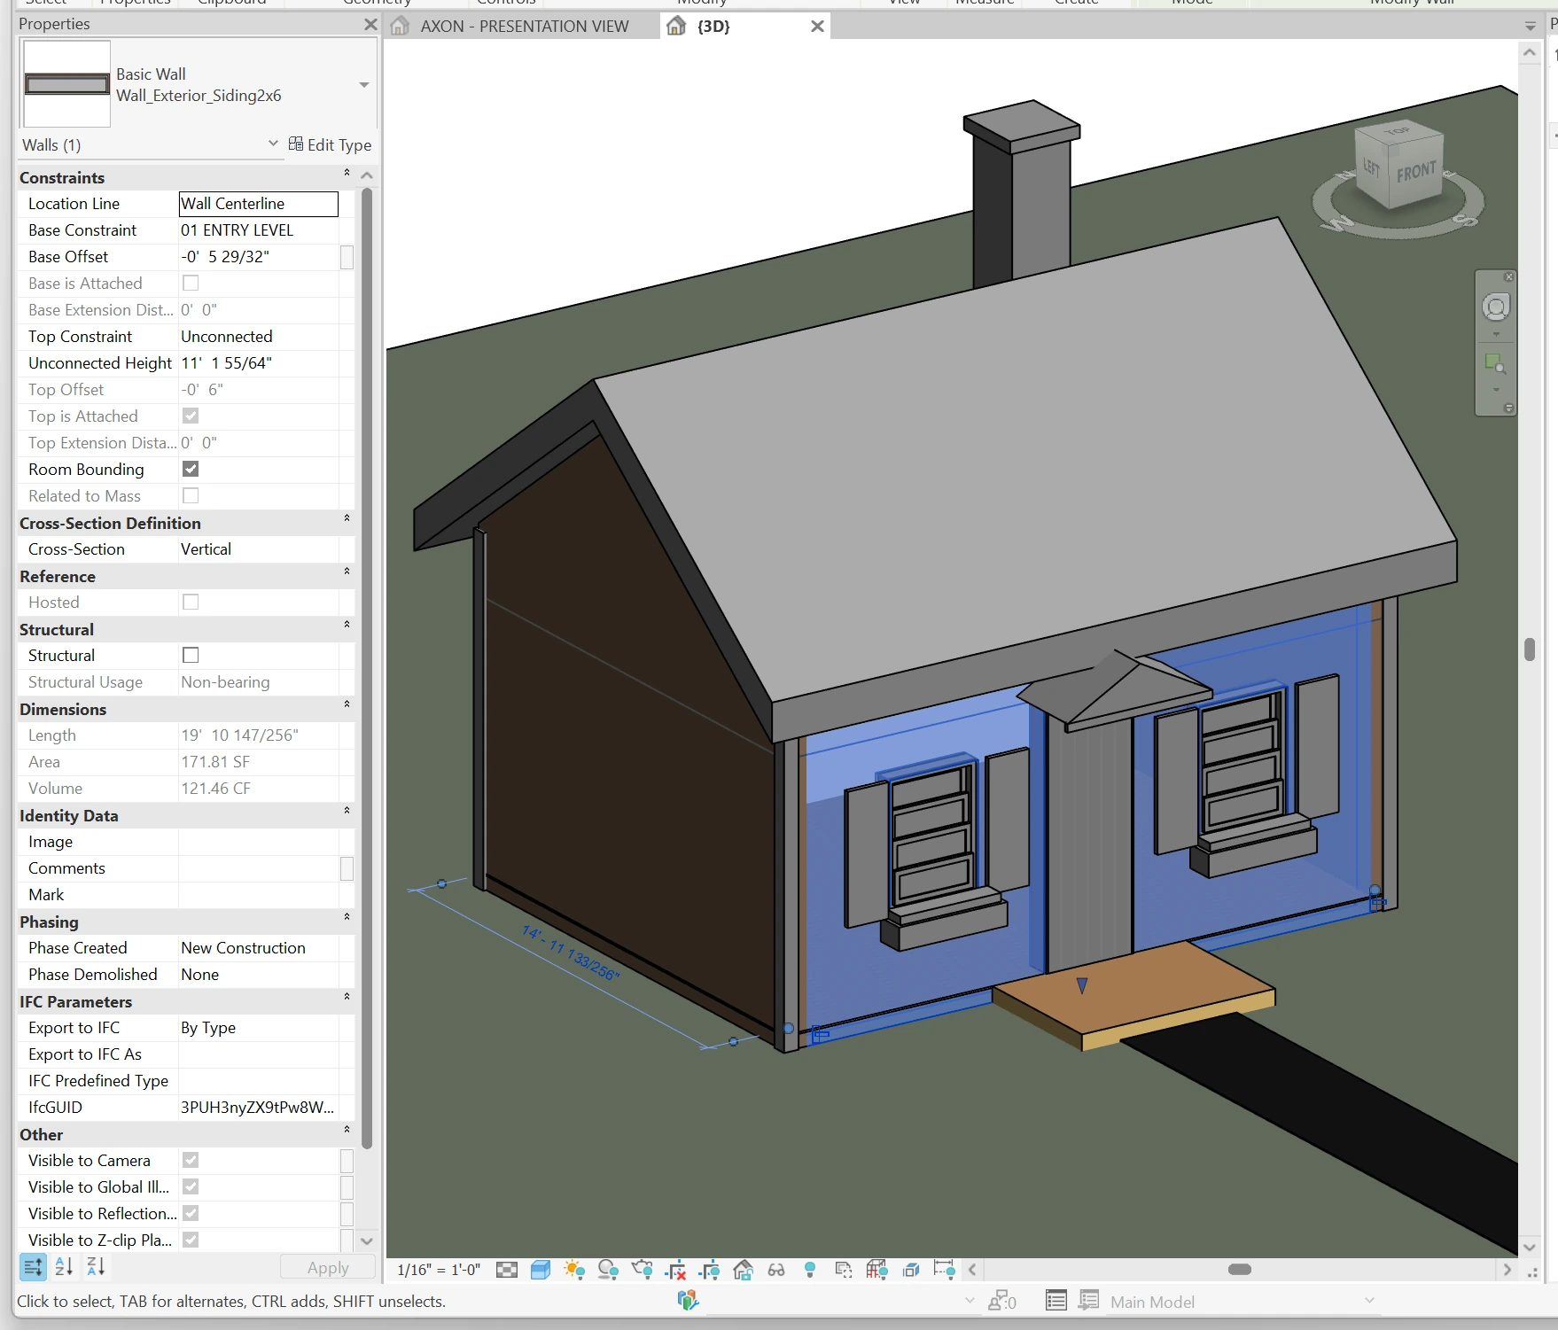Image resolution: width=1558 pixels, height=1330 pixels.
Task: Toggle Show Analytical Model icon
Action: (877, 1270)
